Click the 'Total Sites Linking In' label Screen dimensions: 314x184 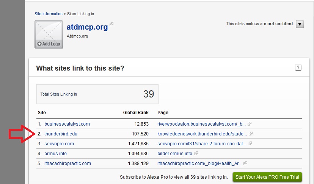tap(59, 94)
